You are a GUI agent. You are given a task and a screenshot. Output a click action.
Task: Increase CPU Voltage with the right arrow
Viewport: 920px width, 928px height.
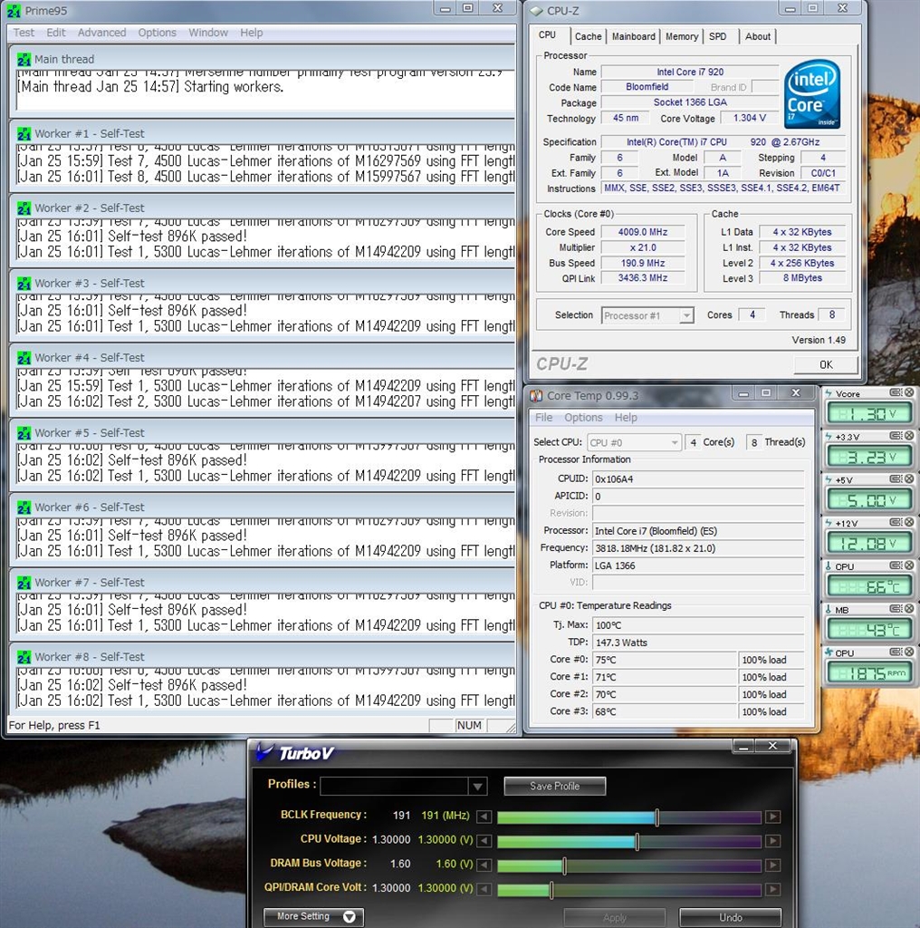tap(772, 841)
